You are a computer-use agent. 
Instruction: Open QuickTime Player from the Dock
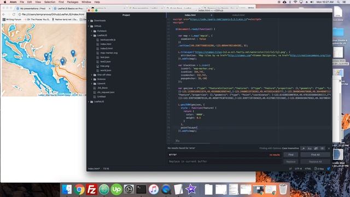[x=166, y=189]
